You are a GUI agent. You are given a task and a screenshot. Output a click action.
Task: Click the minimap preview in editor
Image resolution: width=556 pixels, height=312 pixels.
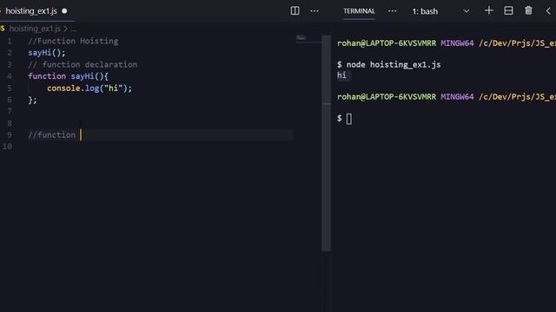(x=301, y=37)
